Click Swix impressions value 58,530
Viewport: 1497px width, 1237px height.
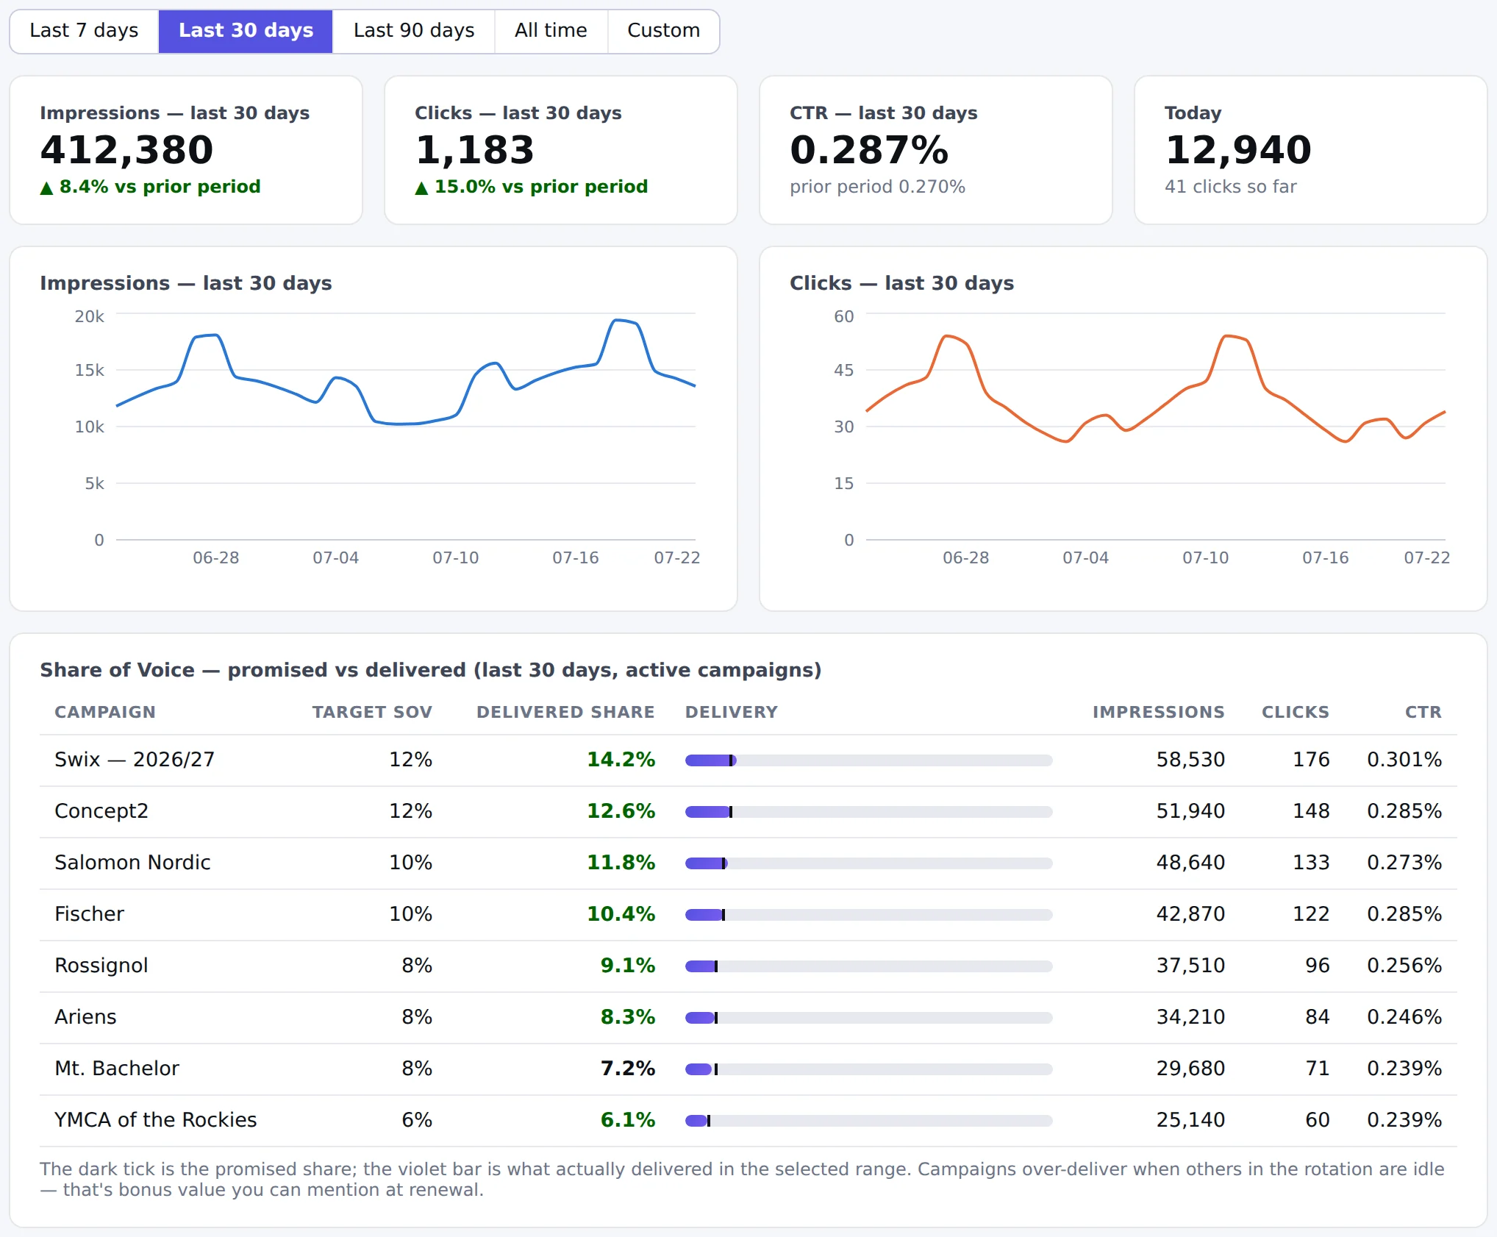pos(1190,760)
